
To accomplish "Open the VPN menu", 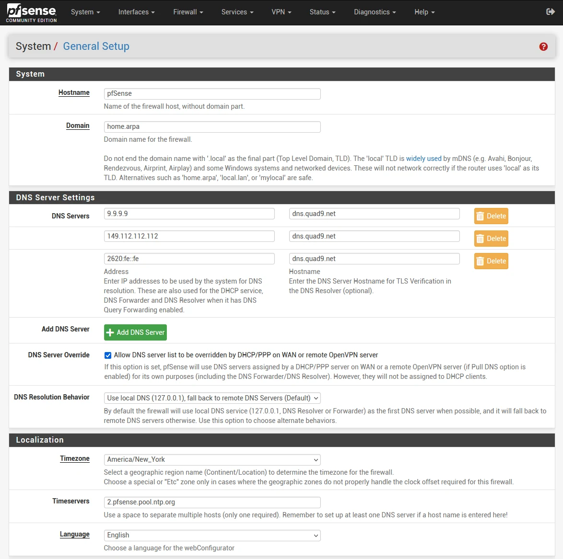I will (281, 12).
